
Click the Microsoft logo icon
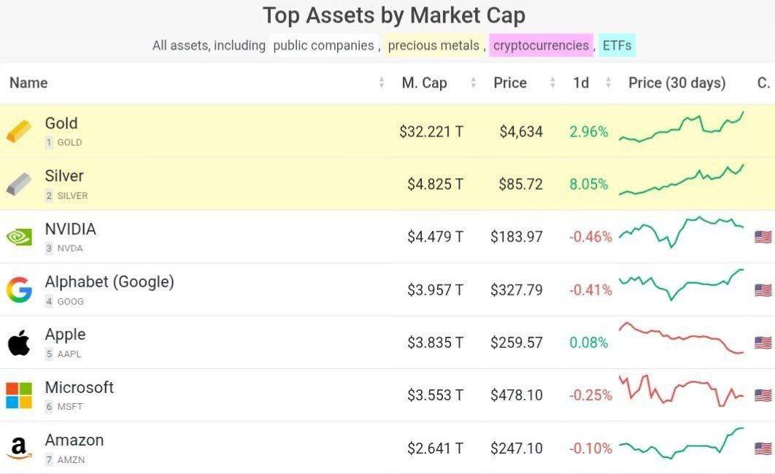click(20, 395)
